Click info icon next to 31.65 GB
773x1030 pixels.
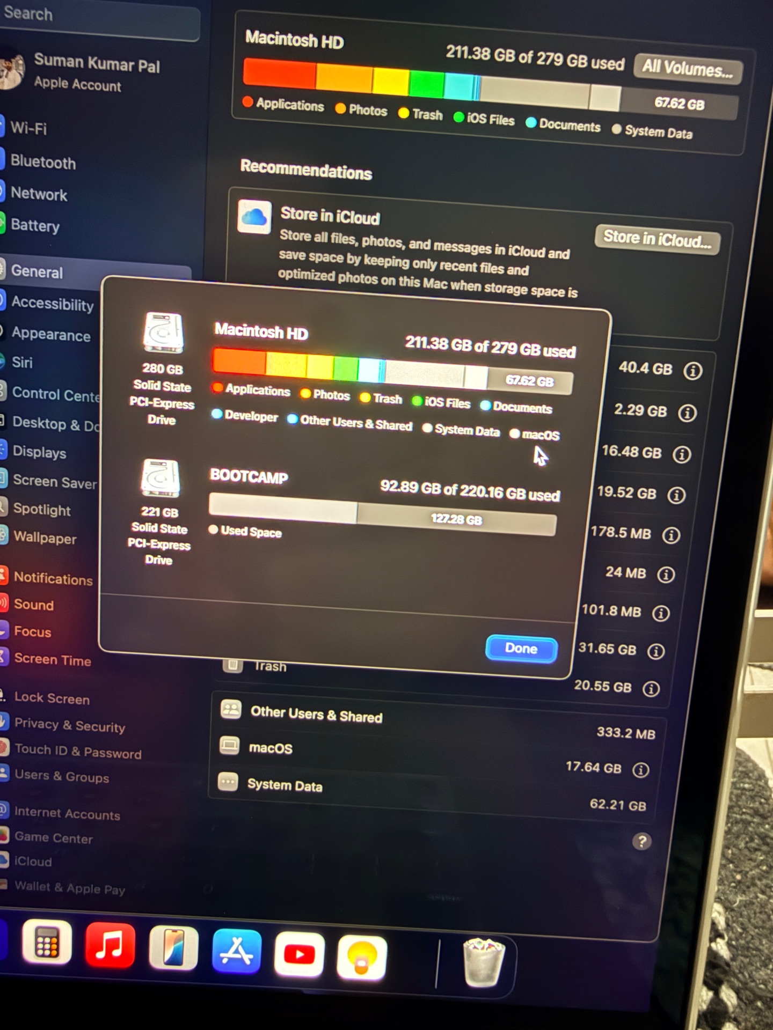point(655,651)
